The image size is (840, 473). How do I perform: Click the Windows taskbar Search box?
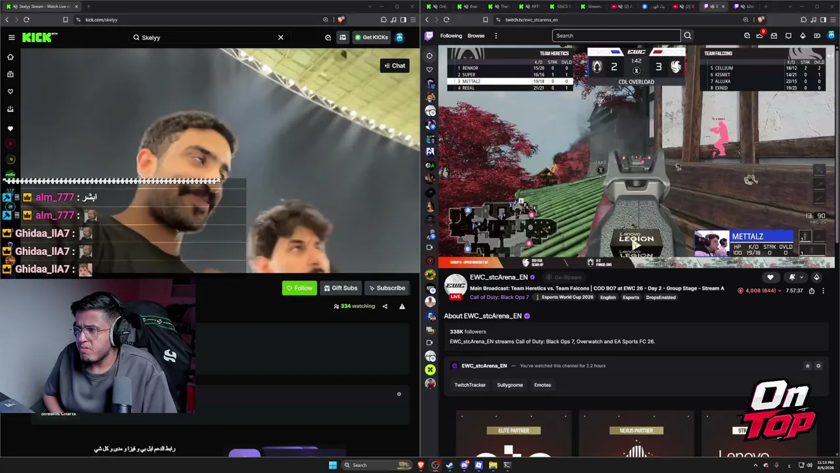tap(378, 465)
